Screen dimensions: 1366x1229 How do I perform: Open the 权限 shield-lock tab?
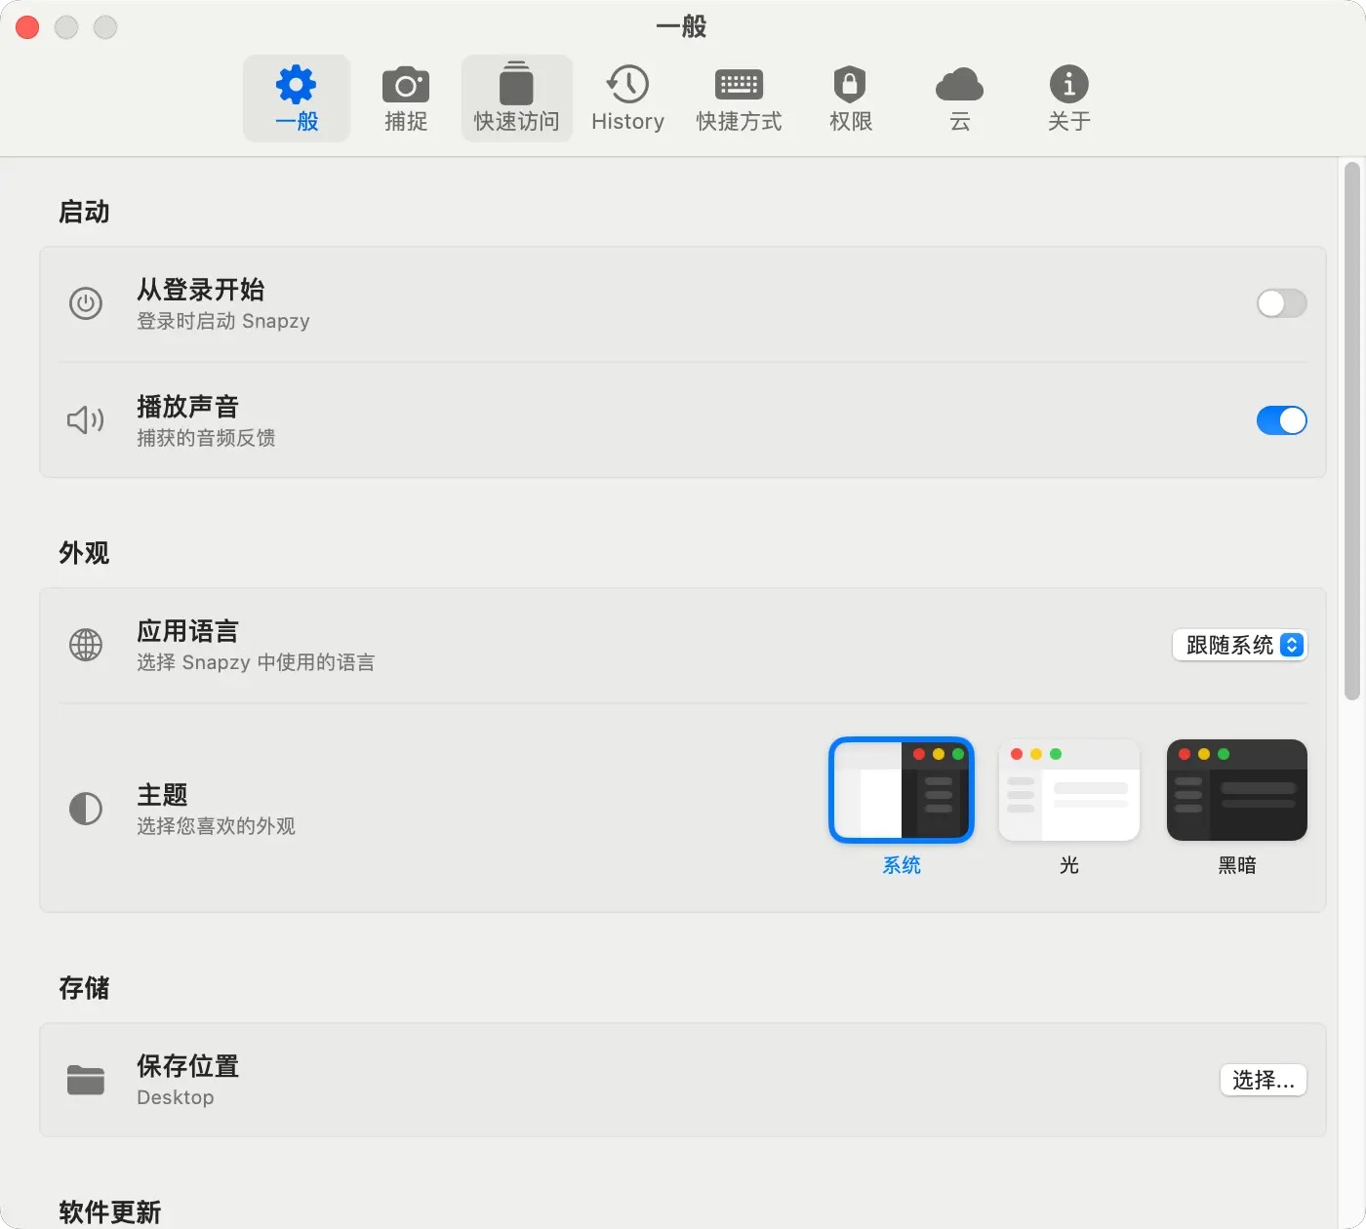coord(850,99)
